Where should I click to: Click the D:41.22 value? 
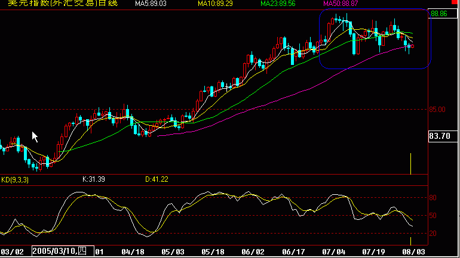(x=157, y=179)
